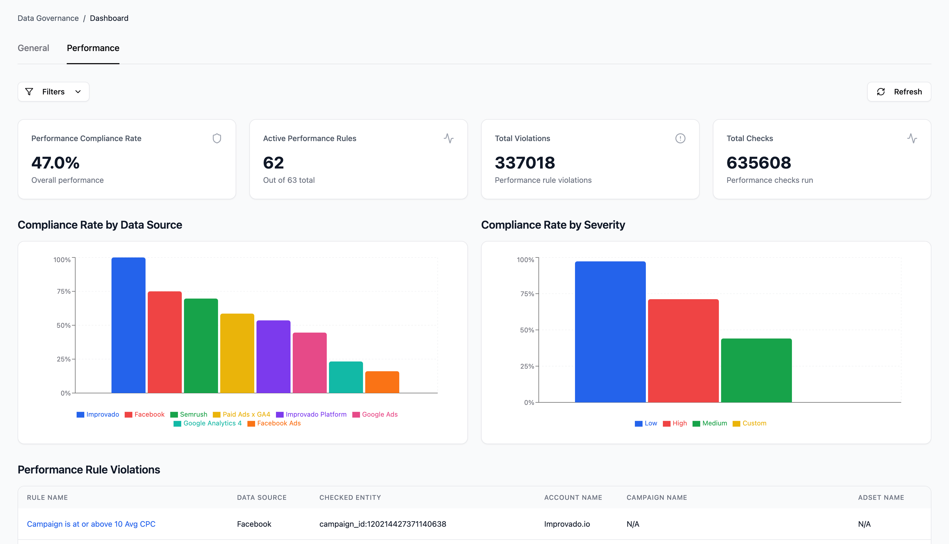Click the blue Improvado bar in data source chart
949x544 pixels.
[x=128, y=325]
